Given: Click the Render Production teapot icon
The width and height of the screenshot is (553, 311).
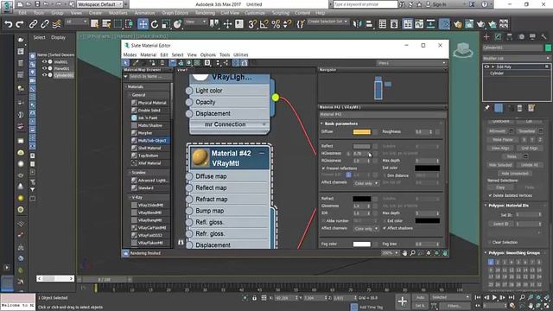Looking at the screenshot, I should point(492,24).
